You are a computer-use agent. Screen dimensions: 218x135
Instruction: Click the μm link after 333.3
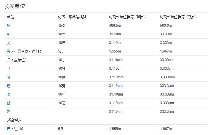[x=171, y=86]
